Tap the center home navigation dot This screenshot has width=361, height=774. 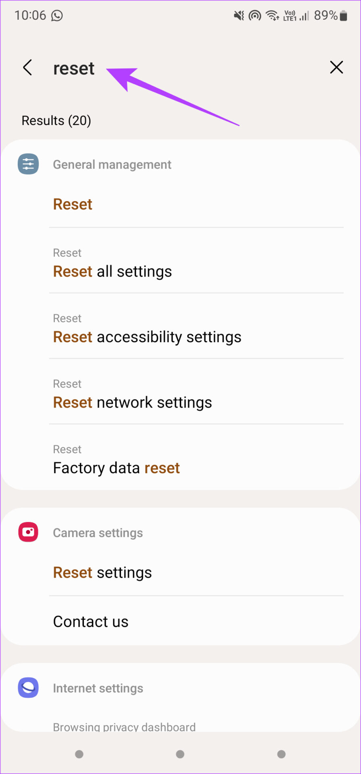pos(180,754)
